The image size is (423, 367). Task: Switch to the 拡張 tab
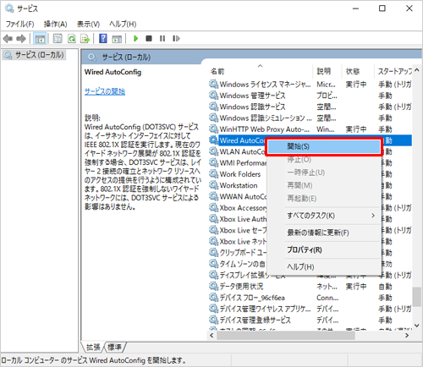pyautogui.click(x=93, y=348)
